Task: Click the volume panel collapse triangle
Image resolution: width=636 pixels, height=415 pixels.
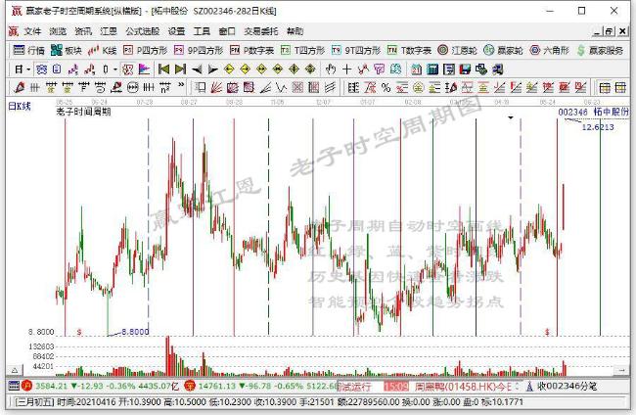Action: [x=15, y=370]
